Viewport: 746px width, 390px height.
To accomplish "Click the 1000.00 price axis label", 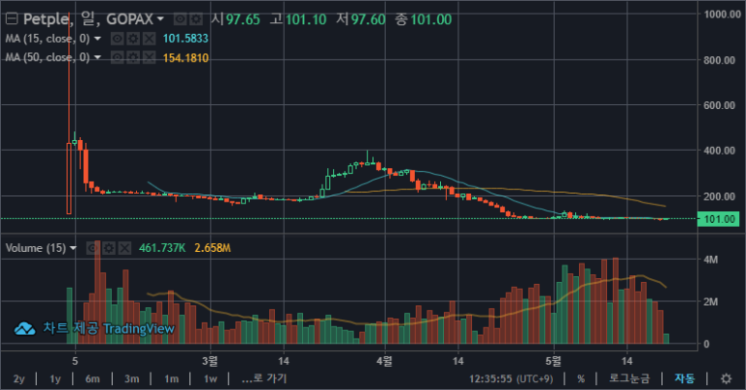I will (722, 14).
